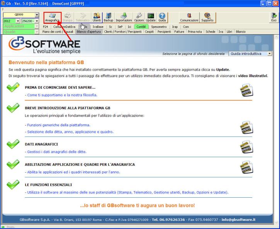Image resolution: width=280 pixels, height=229 pixels.
Task: Open the Iva quadro
Action: (221, 32)
